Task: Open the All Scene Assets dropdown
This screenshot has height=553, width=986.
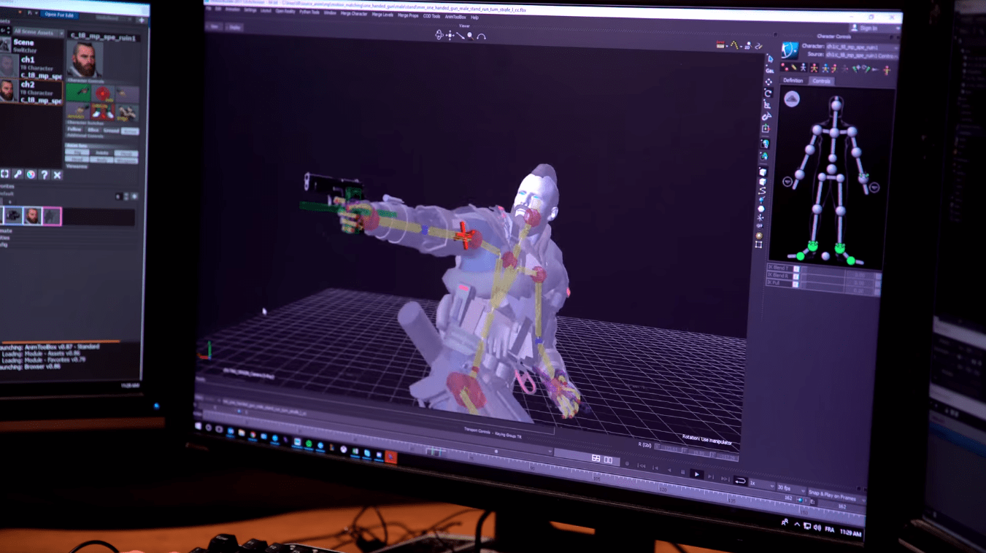Action: [39, 32]
